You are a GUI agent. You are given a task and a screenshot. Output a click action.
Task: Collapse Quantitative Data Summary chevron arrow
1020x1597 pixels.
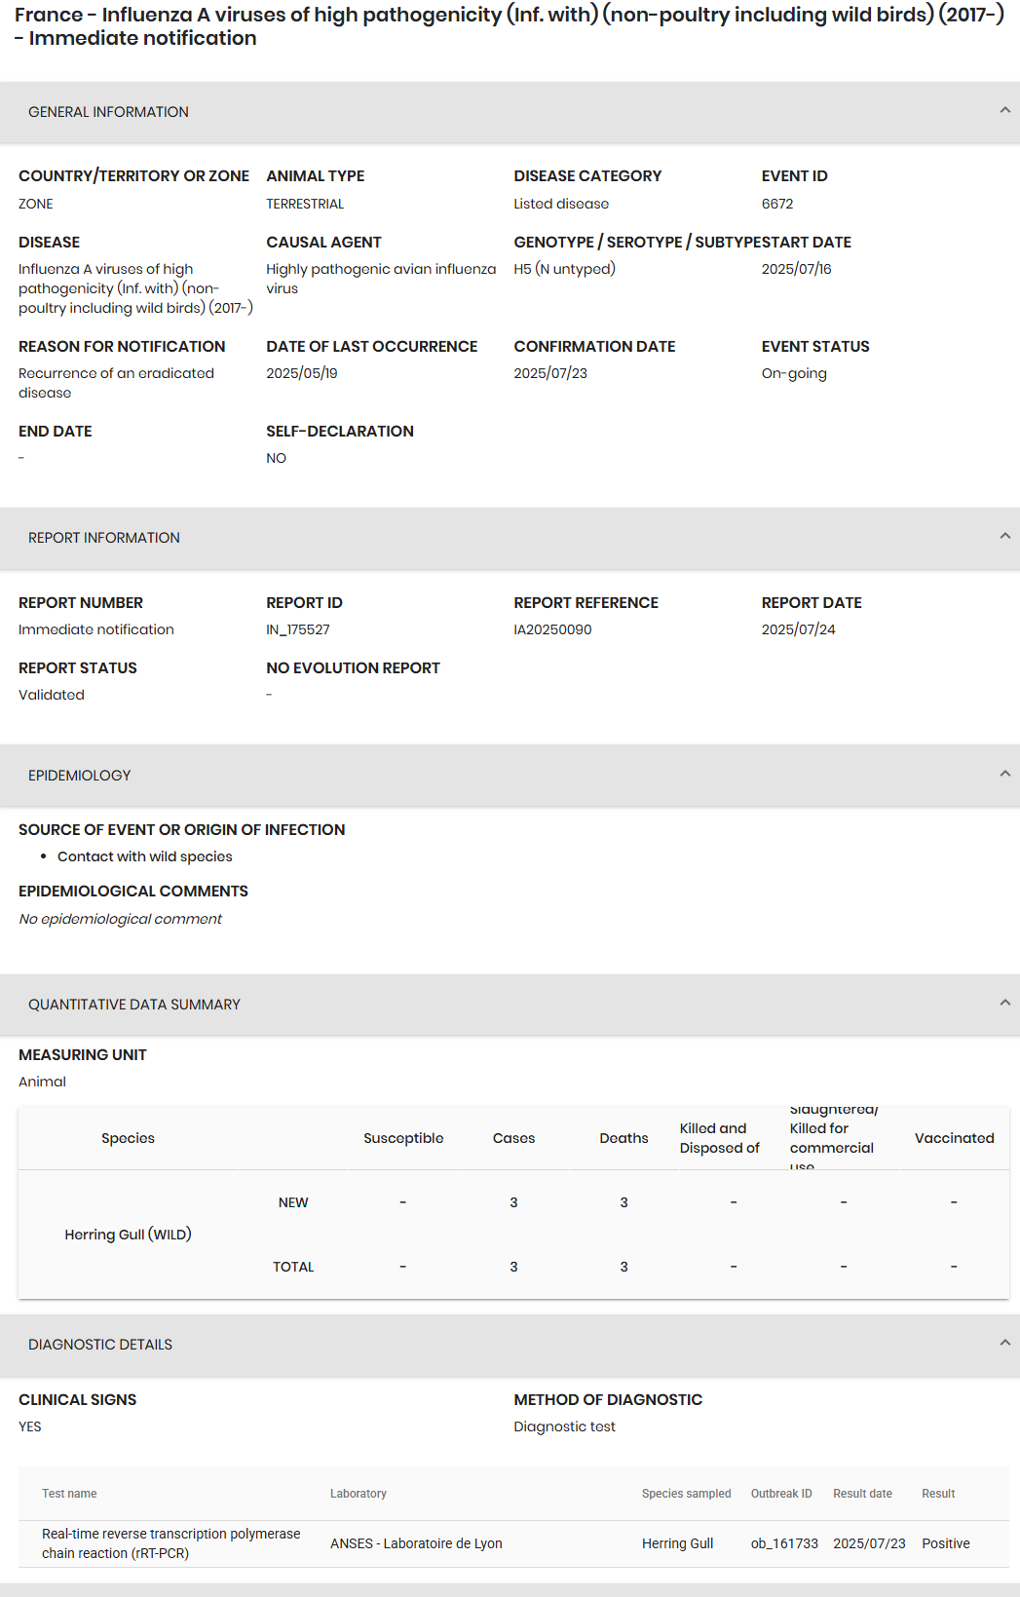coord(1004,1004)
